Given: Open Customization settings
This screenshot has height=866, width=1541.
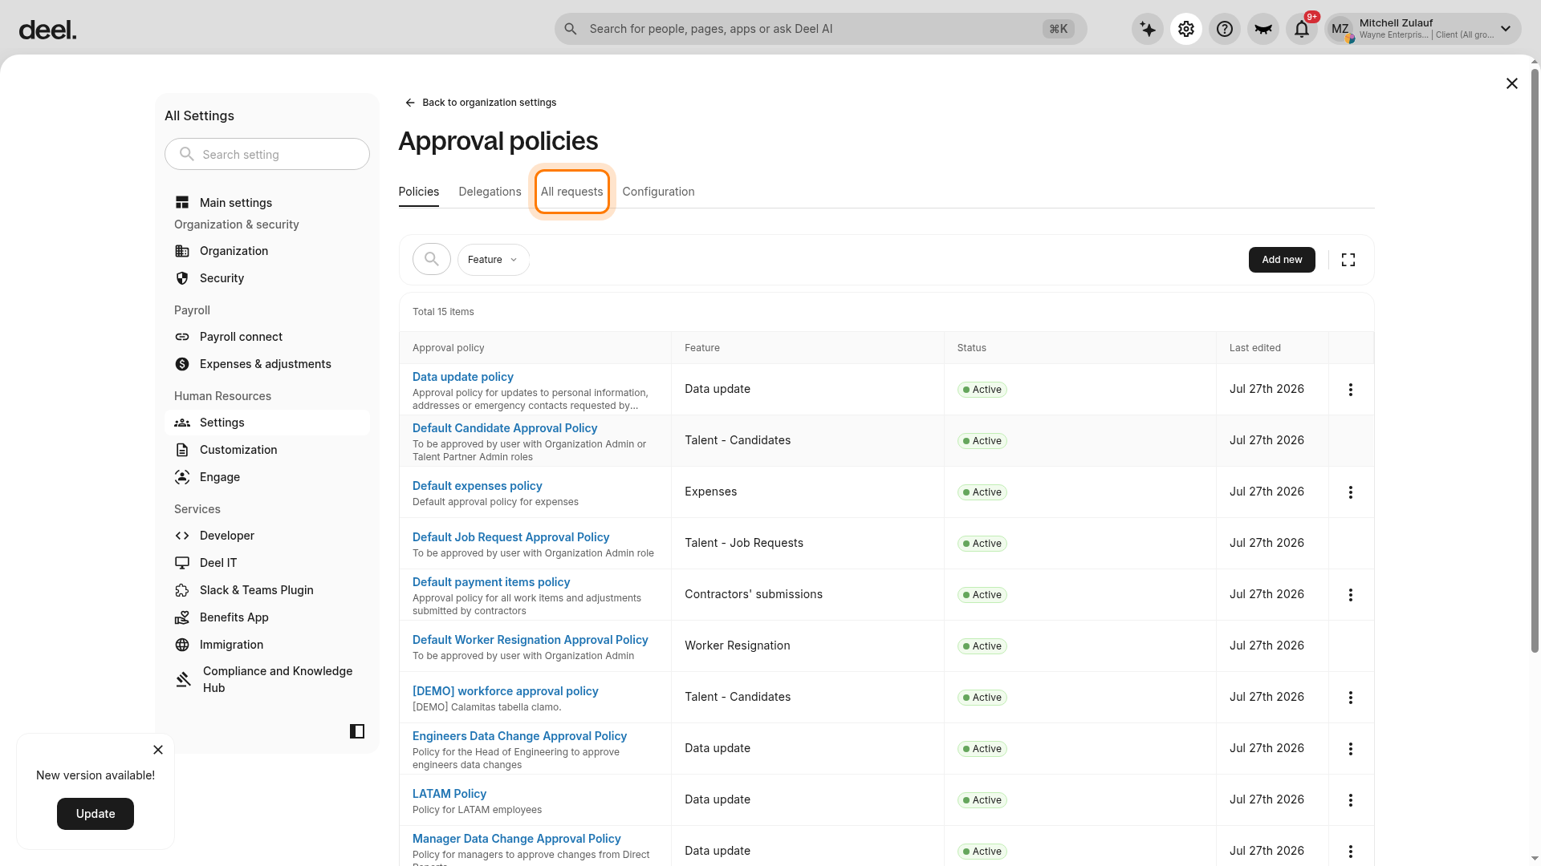Looking at the screenshot, I should pyautogui.click(x=267, y=450).
